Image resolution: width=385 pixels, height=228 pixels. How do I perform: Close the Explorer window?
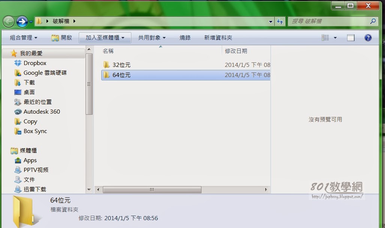368,5
